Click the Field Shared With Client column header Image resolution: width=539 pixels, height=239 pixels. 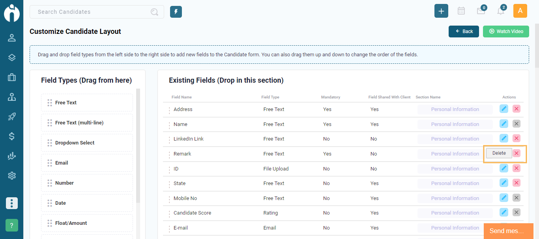[x=389, y=97]
